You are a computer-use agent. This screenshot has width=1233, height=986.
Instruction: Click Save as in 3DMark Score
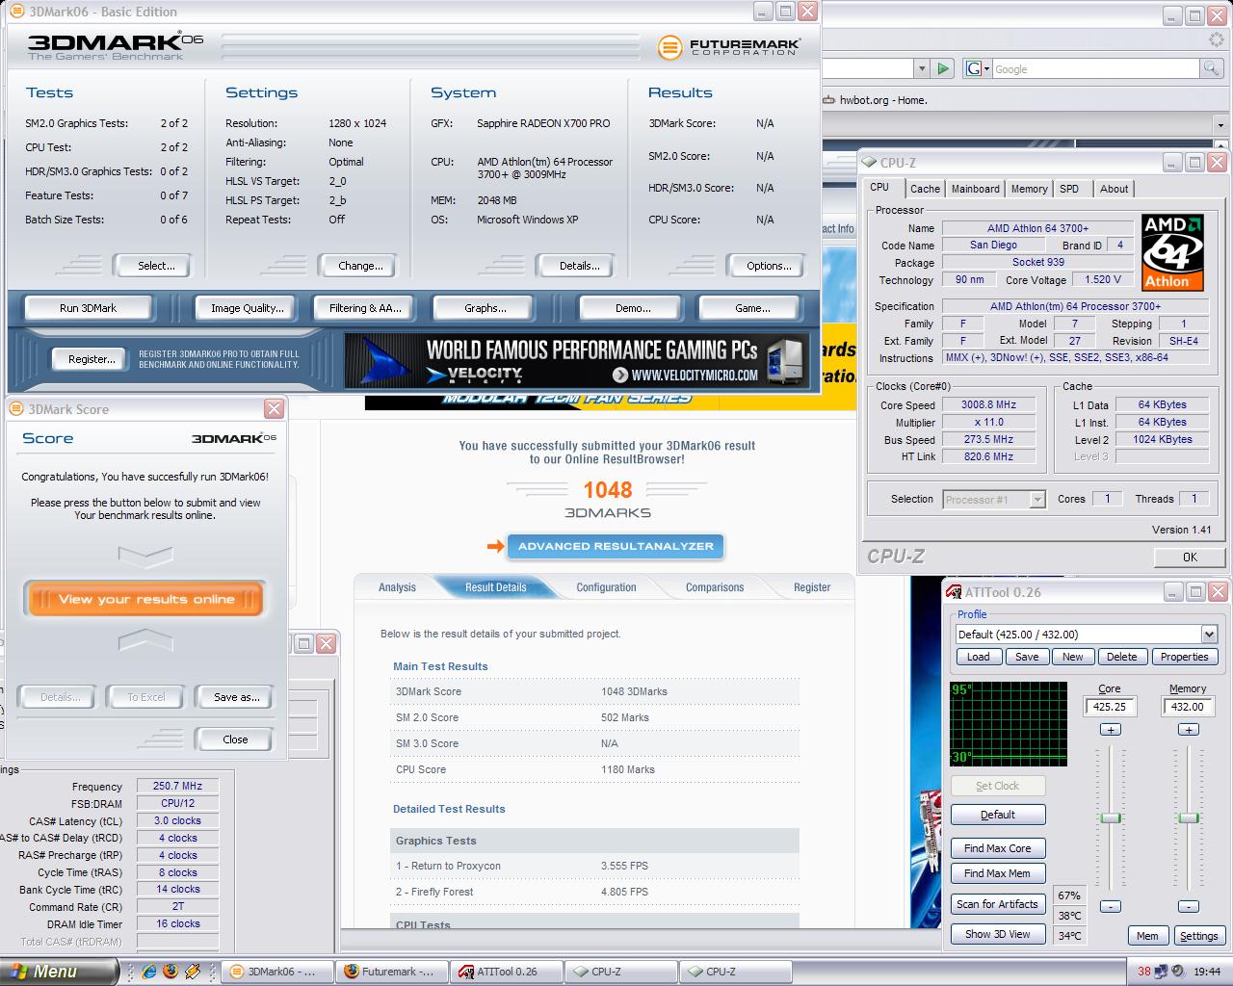click(x=236, y=697)
